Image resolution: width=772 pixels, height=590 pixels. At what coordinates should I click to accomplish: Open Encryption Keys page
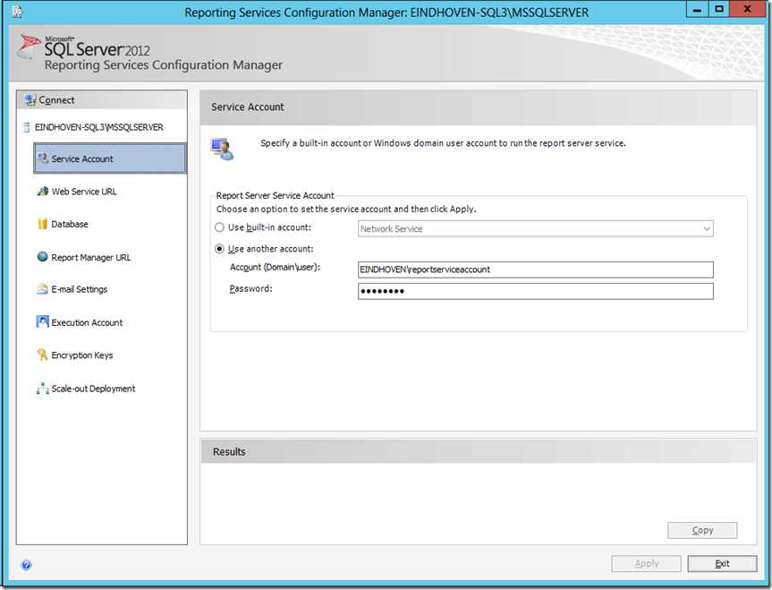click(x=82, y=355)
